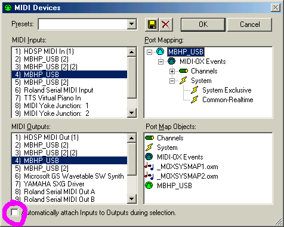Open the Presets dropdown arrow
The height and width of the screenshot is (227, 284).
point(132,24)
